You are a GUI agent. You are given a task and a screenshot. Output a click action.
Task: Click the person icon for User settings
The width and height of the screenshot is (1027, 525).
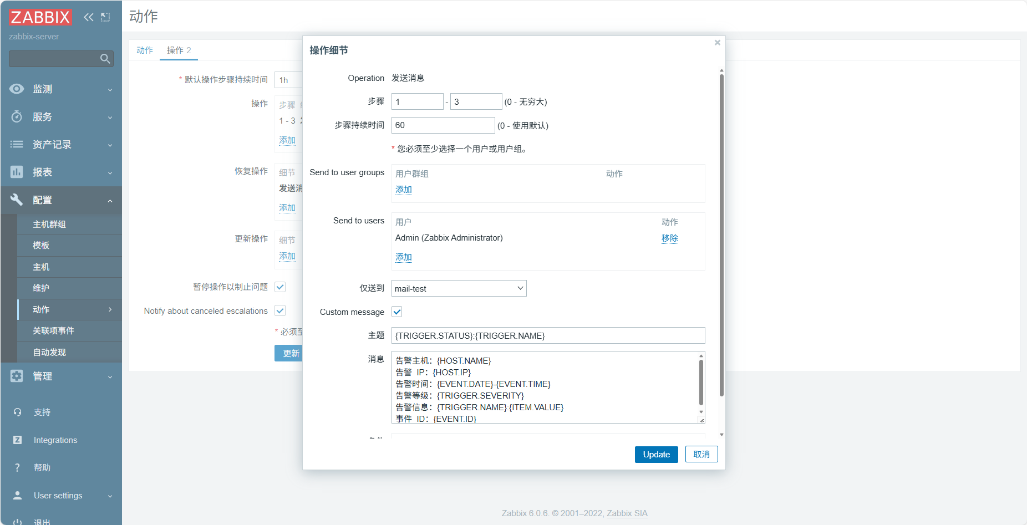18,495
